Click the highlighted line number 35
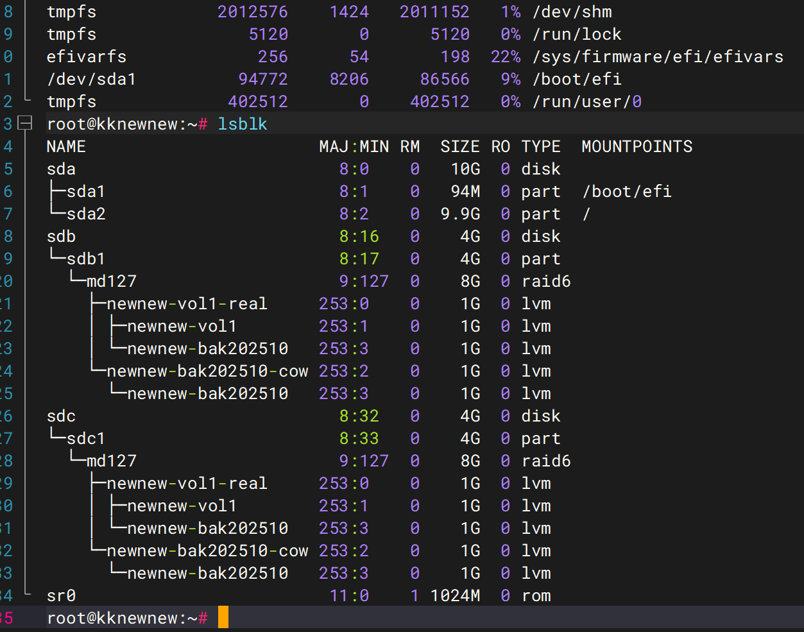 pyautogui.click(x=6, y=618)
